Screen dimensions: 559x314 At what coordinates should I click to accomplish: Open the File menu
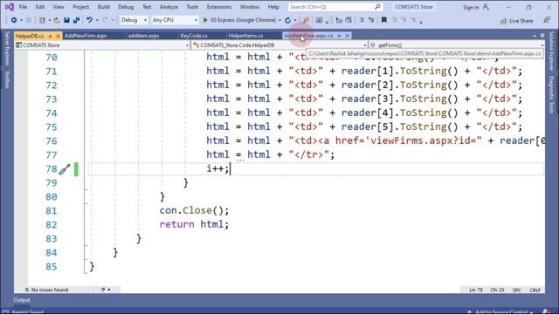pyautogui.click(x=23, y=7)
